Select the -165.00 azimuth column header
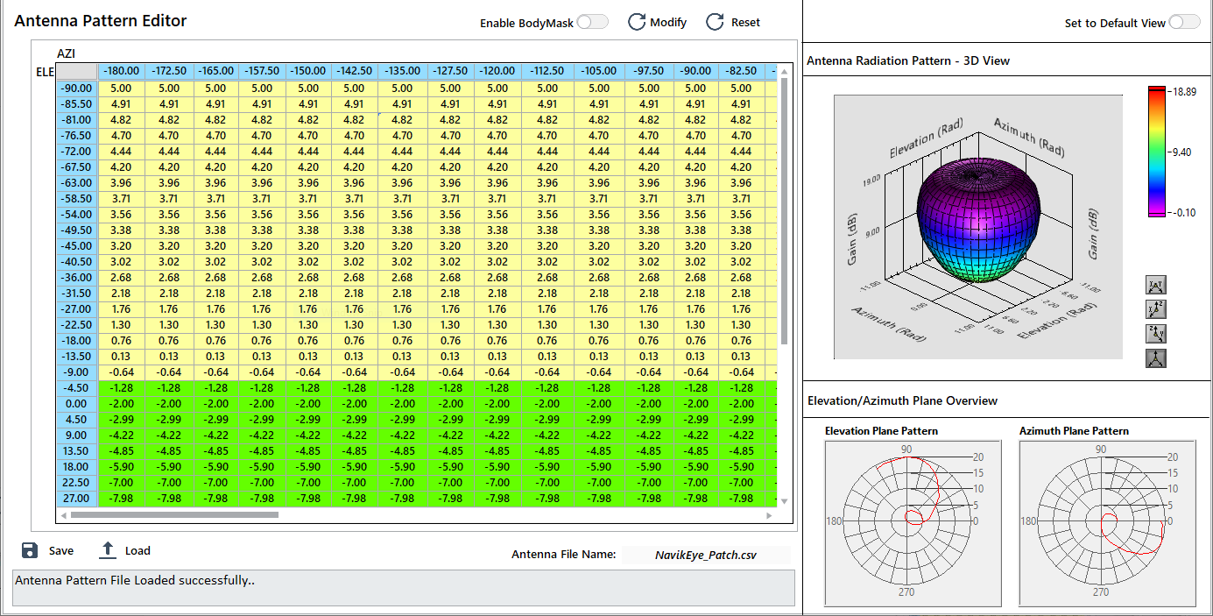The height and width of the screenshot is (616, 1213). [215, 71]
